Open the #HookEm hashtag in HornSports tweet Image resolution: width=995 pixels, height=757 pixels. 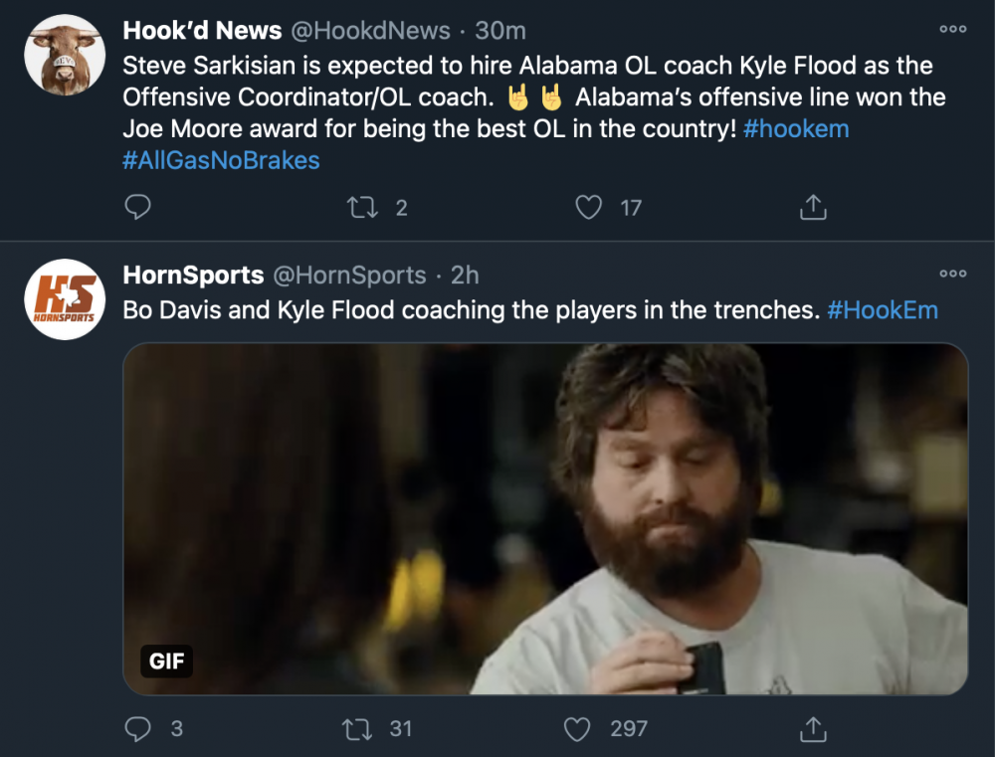[883, 309]
